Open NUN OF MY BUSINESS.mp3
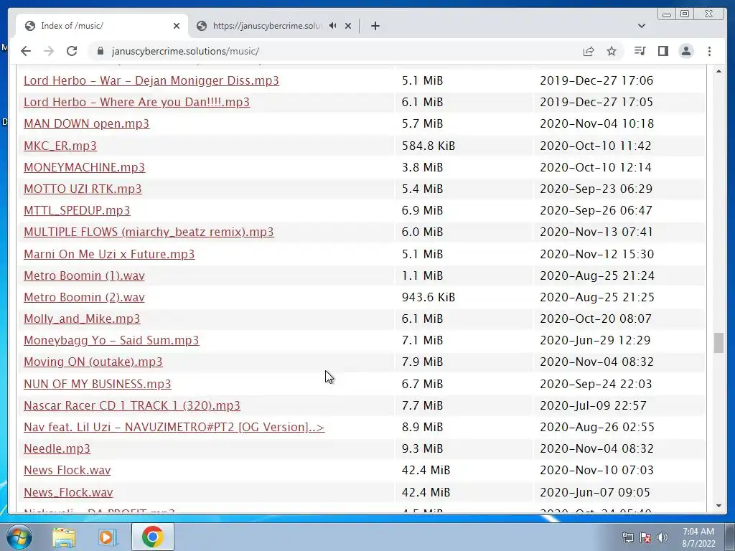Screen dimensions: 735x551 pos(98,384)
